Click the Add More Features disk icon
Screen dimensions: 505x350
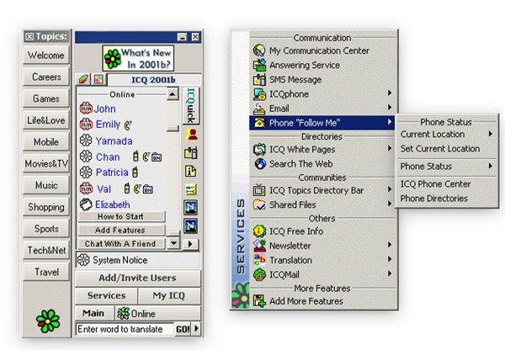tap(259, 300)
